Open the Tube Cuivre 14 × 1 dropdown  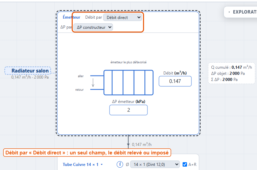pyautogui.click(x=83, y=165)
